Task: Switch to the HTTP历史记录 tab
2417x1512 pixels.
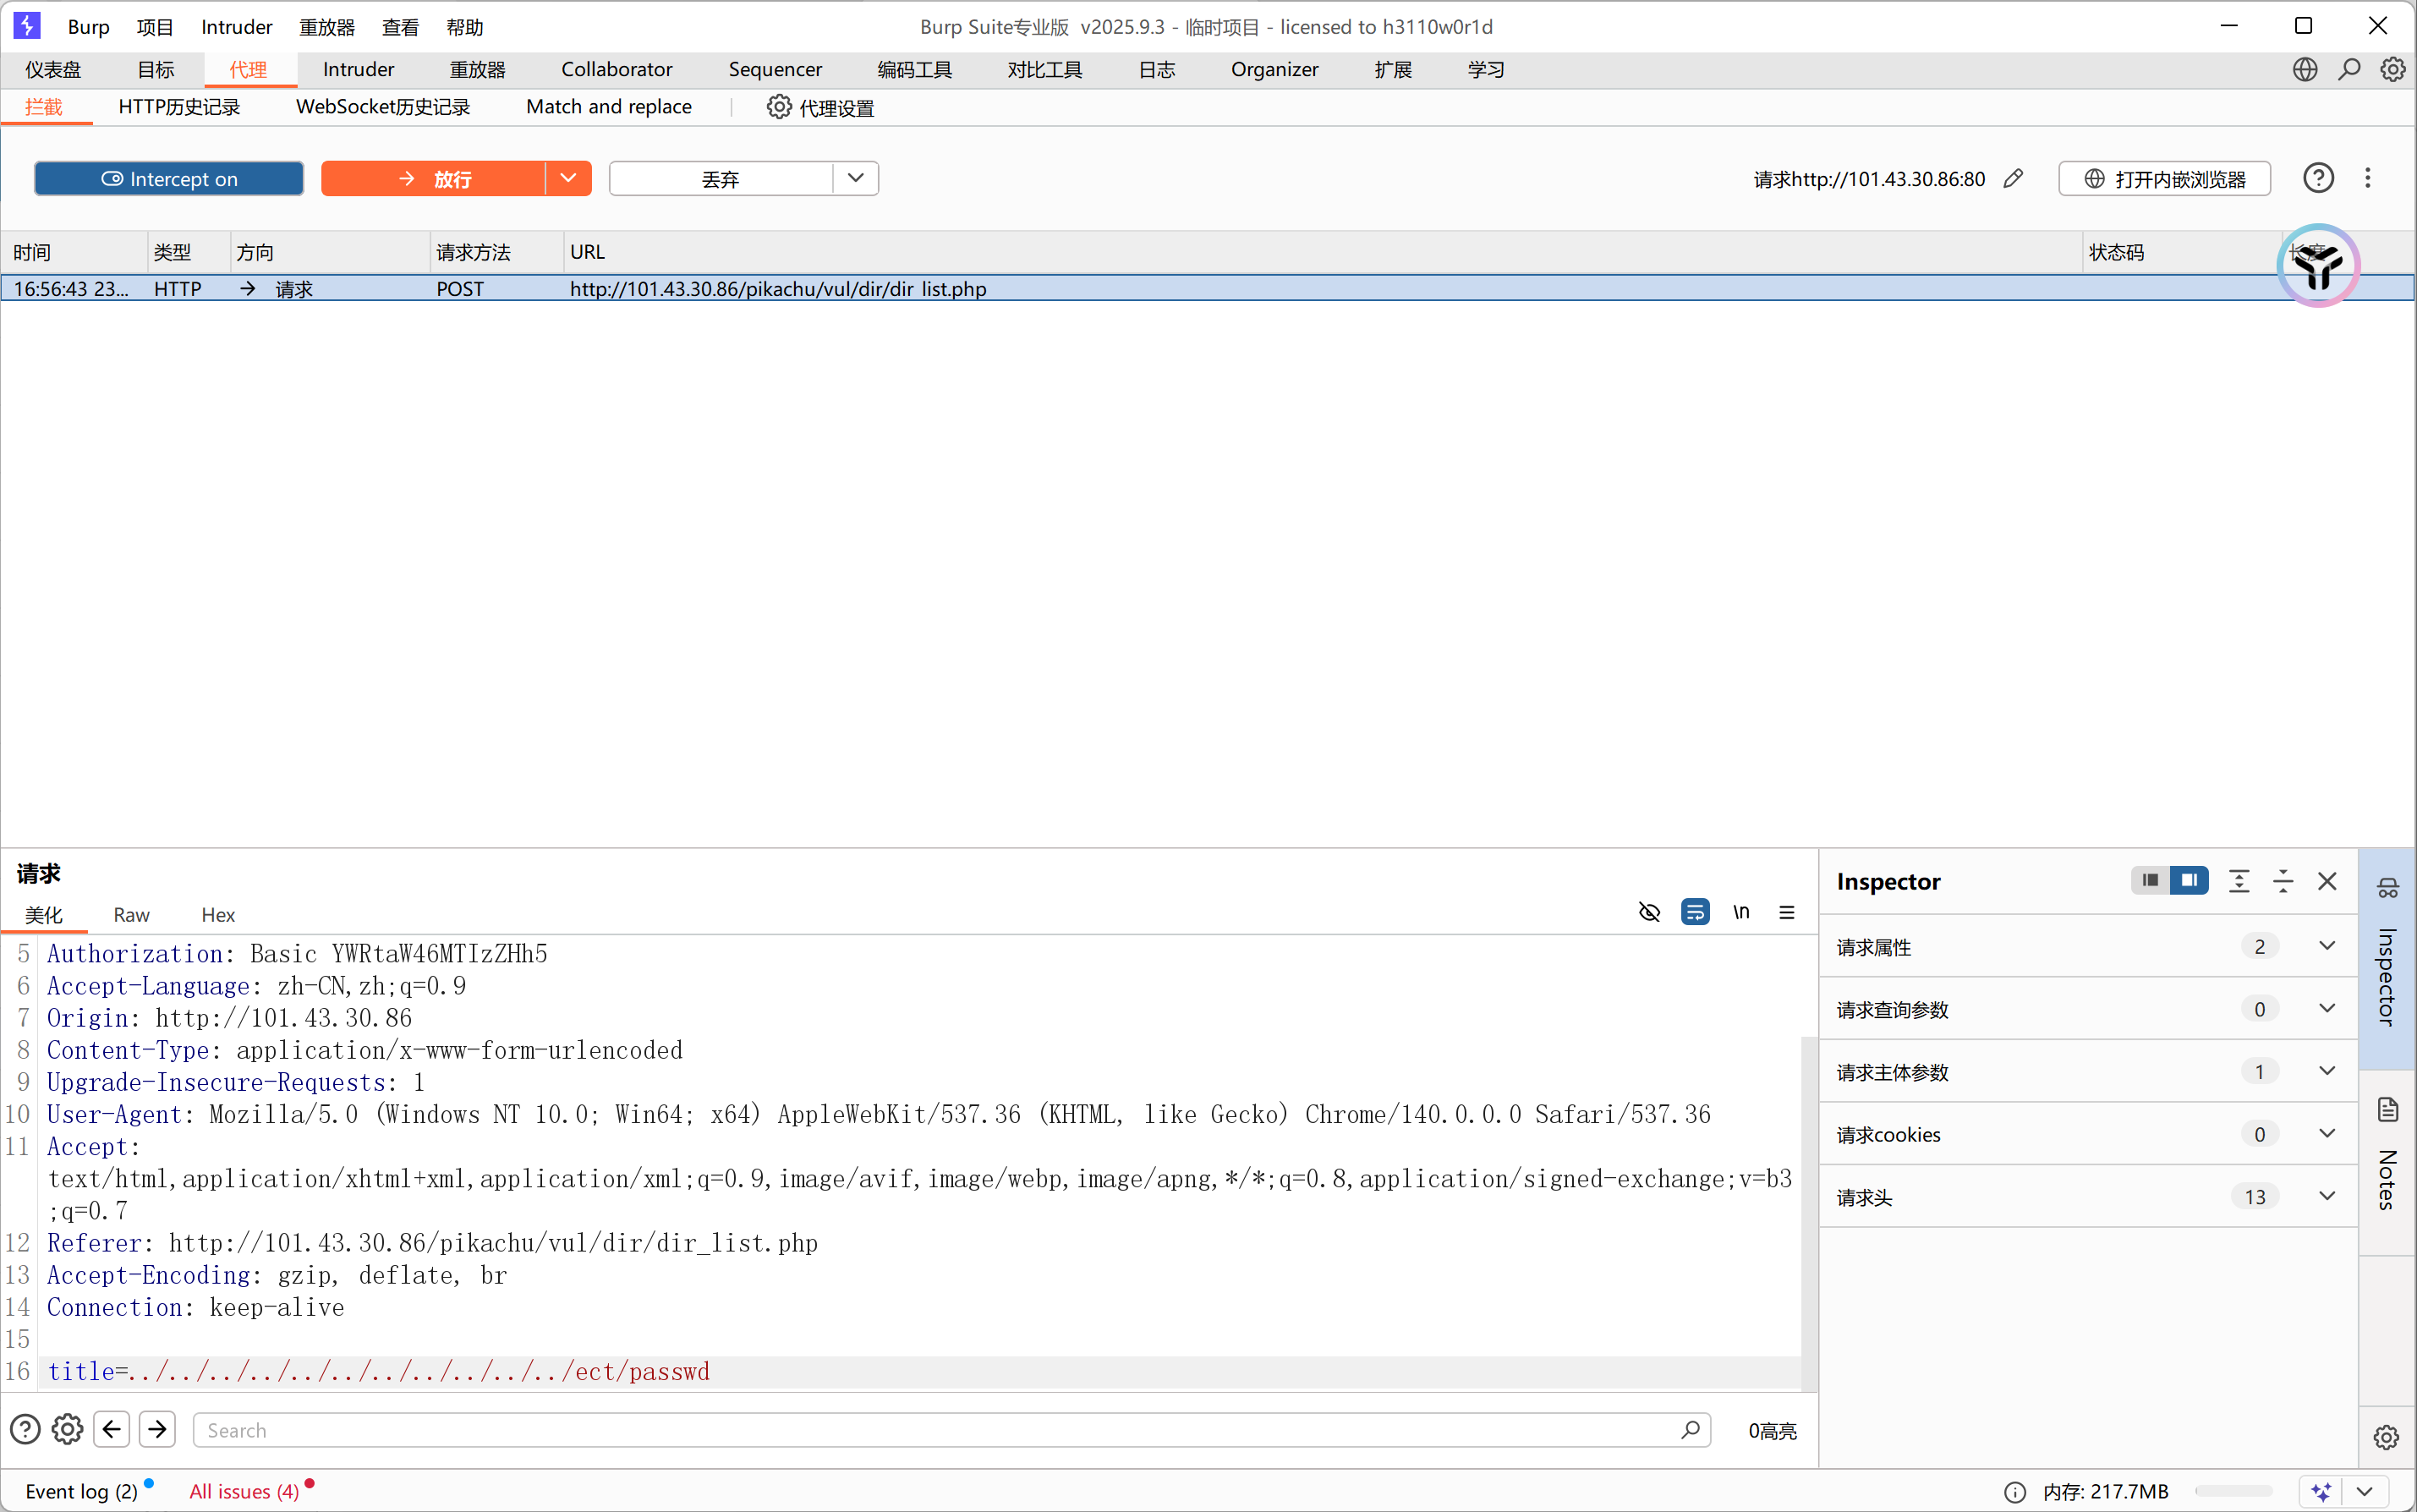Action: 179,107
